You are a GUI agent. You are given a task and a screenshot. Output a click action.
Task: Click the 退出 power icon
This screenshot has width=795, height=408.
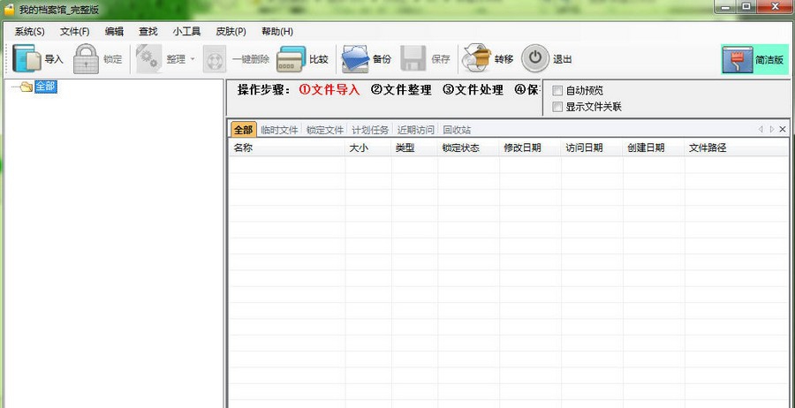click(x=535, y=59)
